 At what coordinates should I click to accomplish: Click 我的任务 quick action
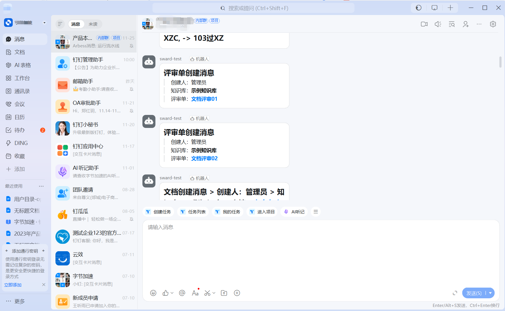[x=228, y=212]
